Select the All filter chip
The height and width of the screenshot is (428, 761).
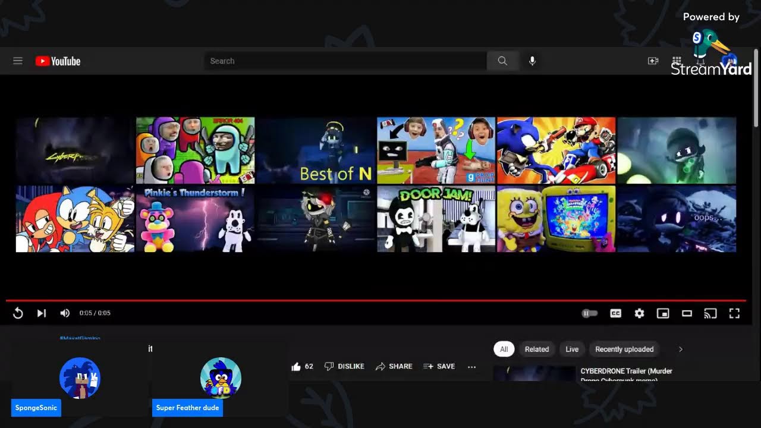click(x=504, y=350)
